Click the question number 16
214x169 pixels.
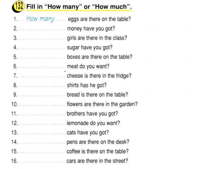click(14, 161)
